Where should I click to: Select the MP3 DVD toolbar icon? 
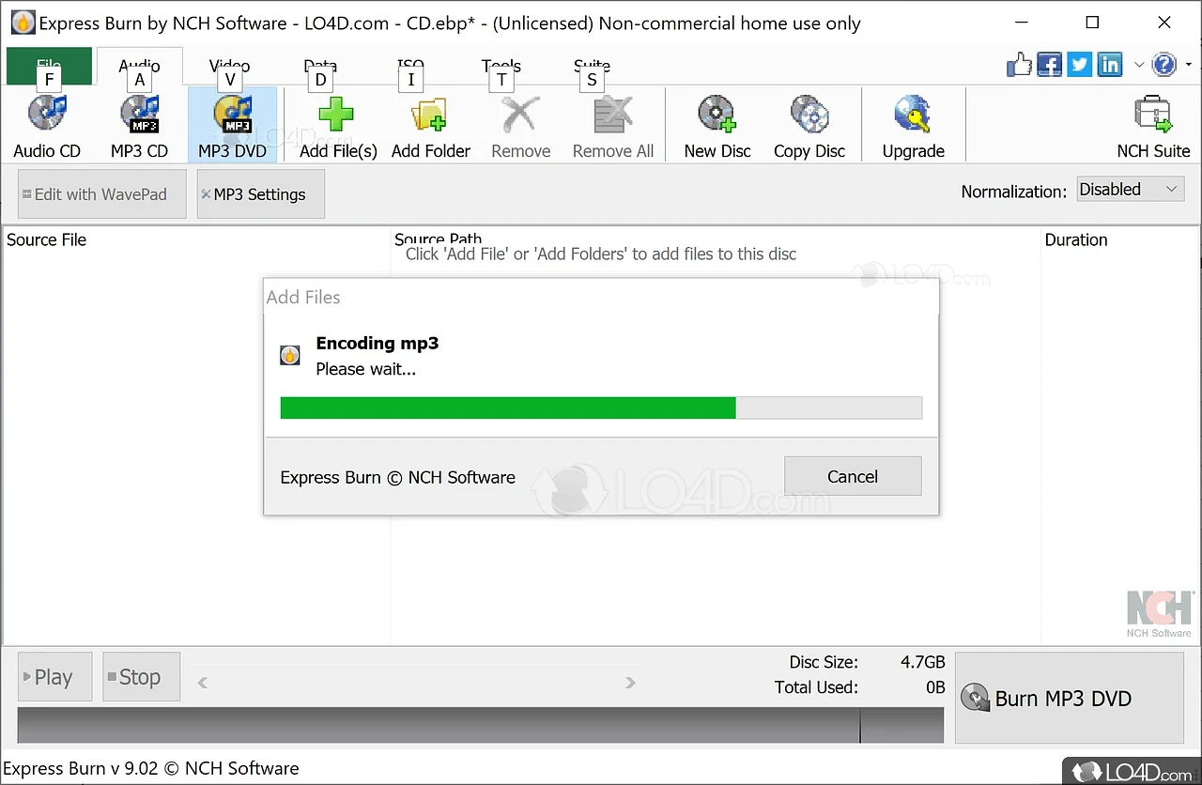pyautogui.click(x=232, y=125)
